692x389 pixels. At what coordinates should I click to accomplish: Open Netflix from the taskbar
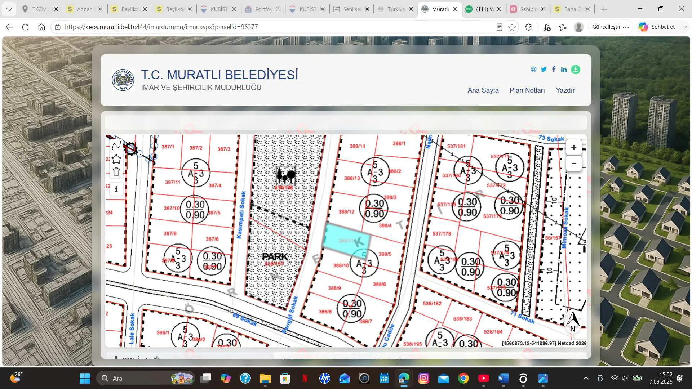coord(305,378)
